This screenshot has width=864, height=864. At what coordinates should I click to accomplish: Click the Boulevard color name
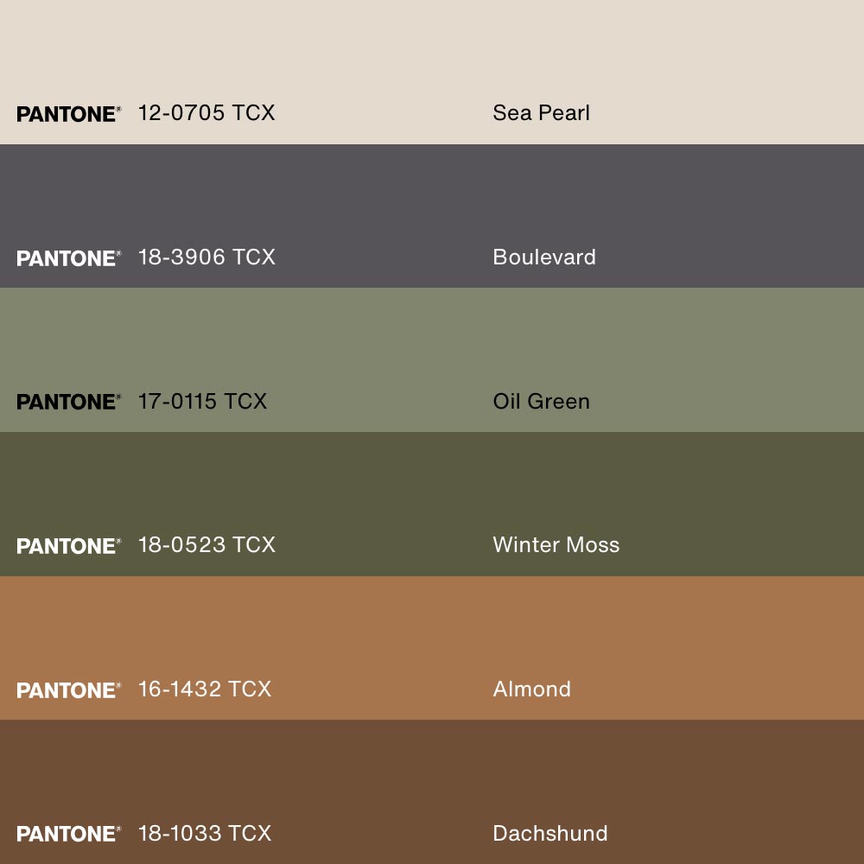click(x=543, y=257)
